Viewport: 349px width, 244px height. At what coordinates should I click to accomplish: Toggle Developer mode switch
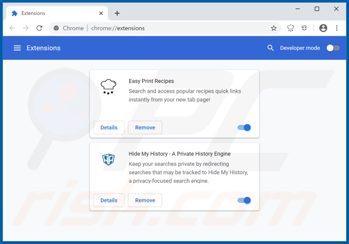click(x=333, y=48)
